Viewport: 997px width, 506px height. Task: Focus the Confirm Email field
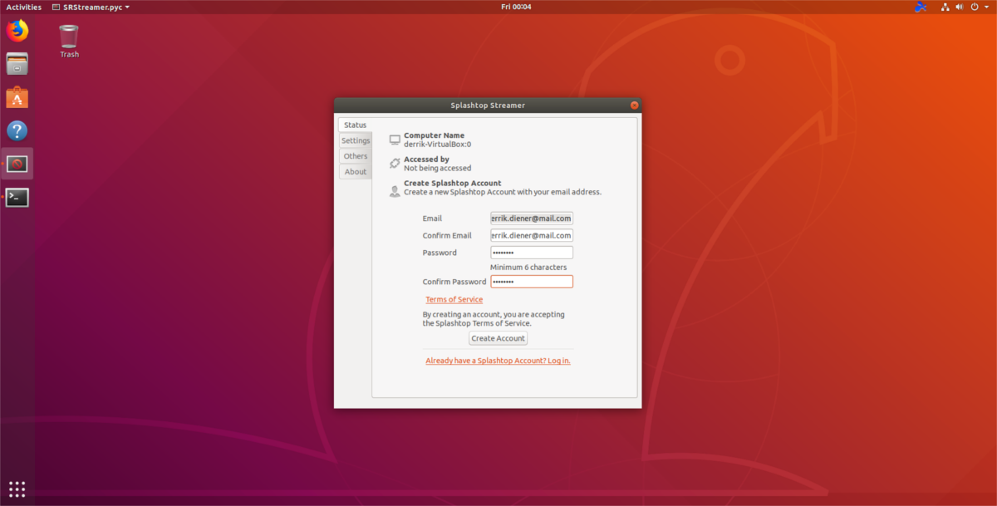point(531,236)
